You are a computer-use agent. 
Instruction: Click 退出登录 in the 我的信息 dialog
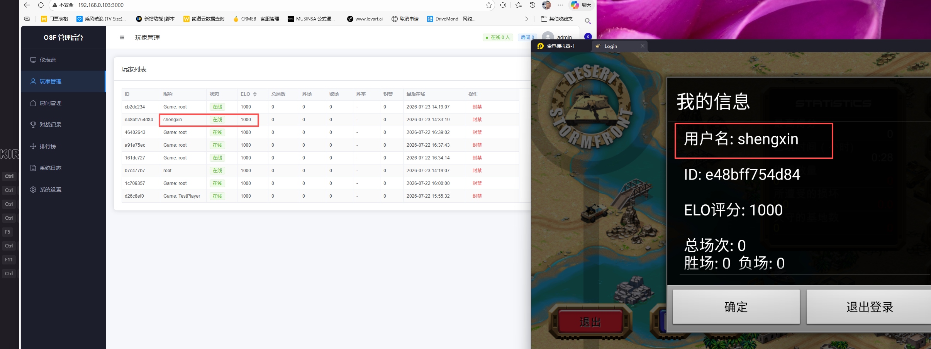coord(869,307)
